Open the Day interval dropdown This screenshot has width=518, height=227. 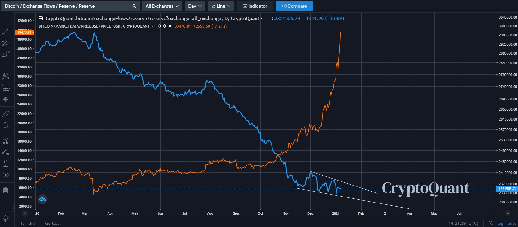pos(195,6)
